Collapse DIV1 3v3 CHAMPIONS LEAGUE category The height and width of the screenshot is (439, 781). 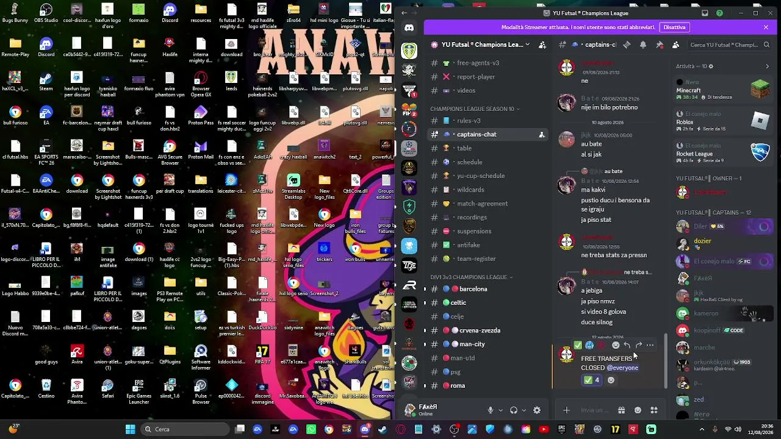click(x=471, y=277)
